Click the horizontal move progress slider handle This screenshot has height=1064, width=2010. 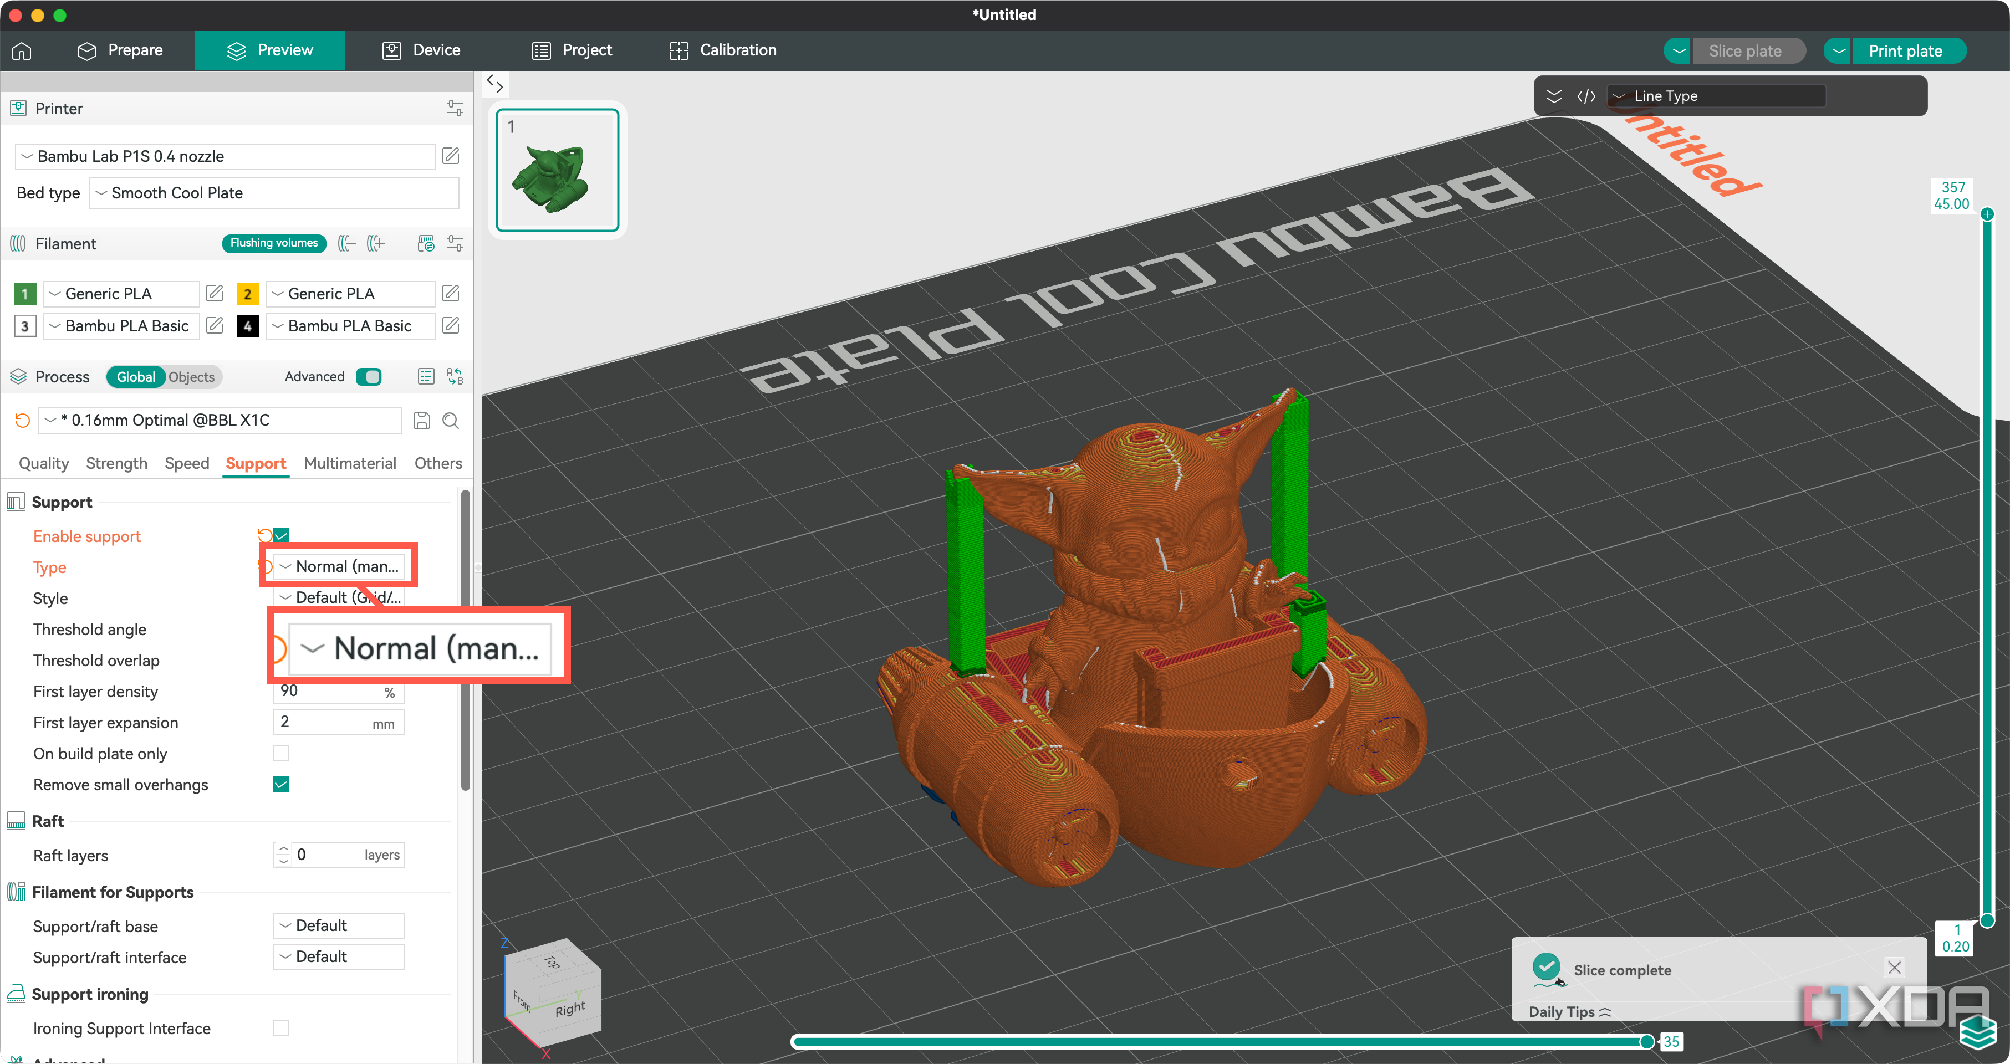coord(1646,1041)
